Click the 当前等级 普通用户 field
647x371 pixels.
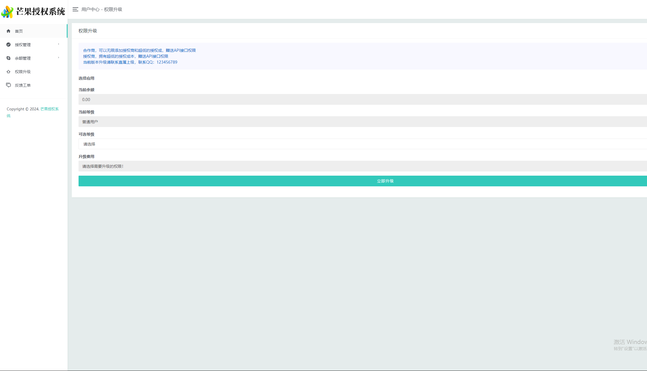[362, 122]
